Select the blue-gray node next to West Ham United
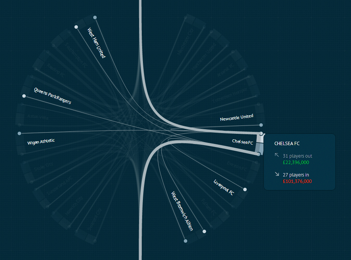The image size is (351, 260). pyautogui.click(x=95, y=17)
